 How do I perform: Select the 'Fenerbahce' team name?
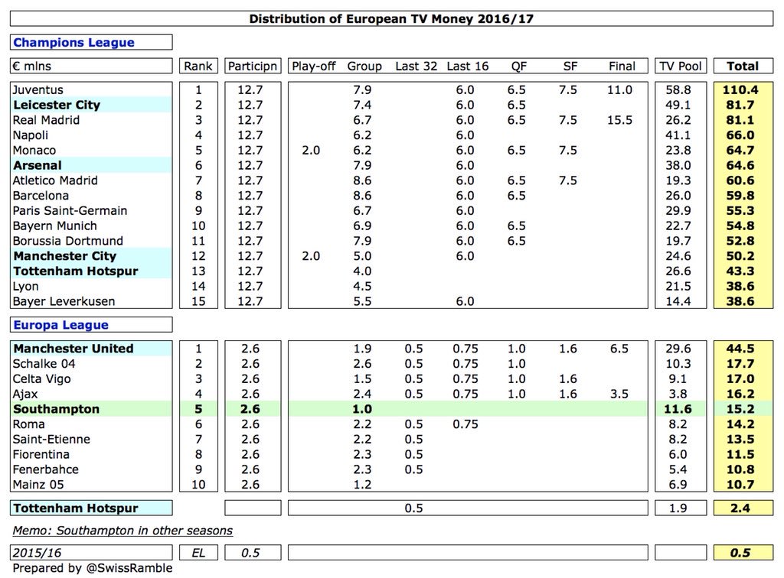point(45,469)
